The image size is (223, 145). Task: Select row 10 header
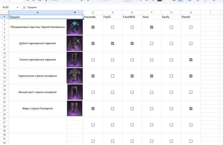4,53
